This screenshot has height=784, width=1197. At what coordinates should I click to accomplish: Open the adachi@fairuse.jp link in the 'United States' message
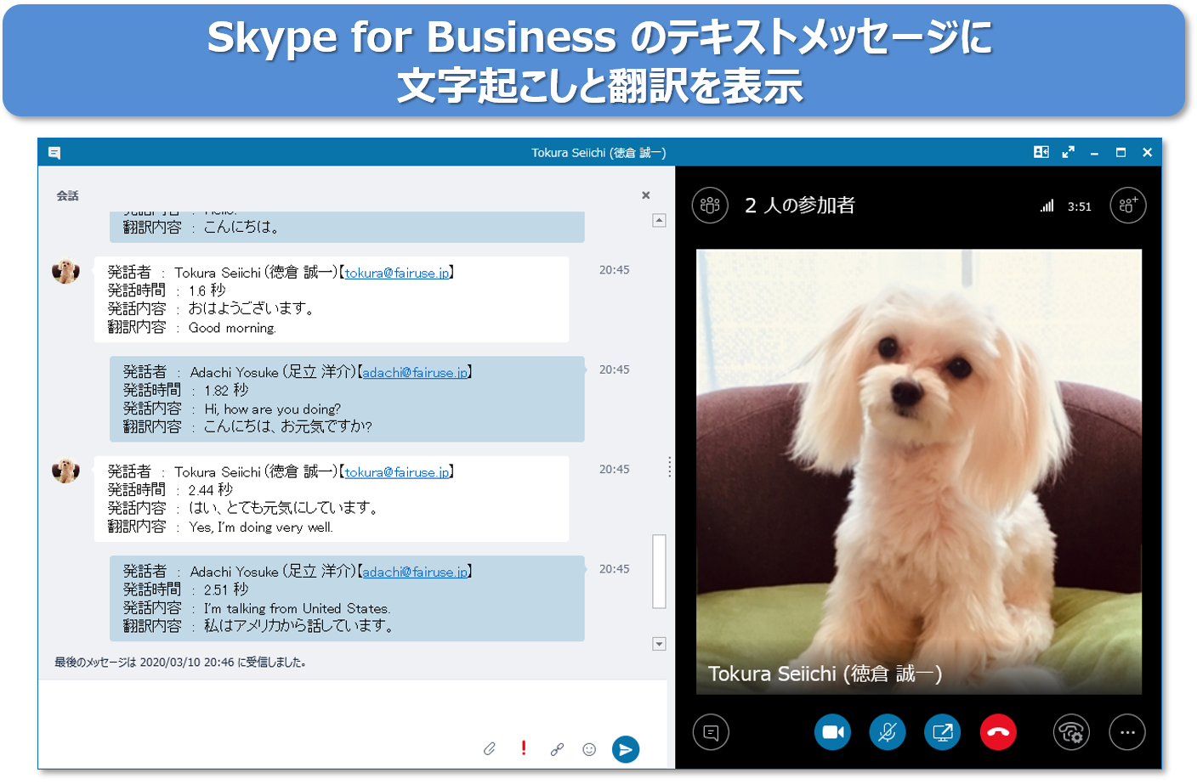pyautogui.click(x=415, y=572)
